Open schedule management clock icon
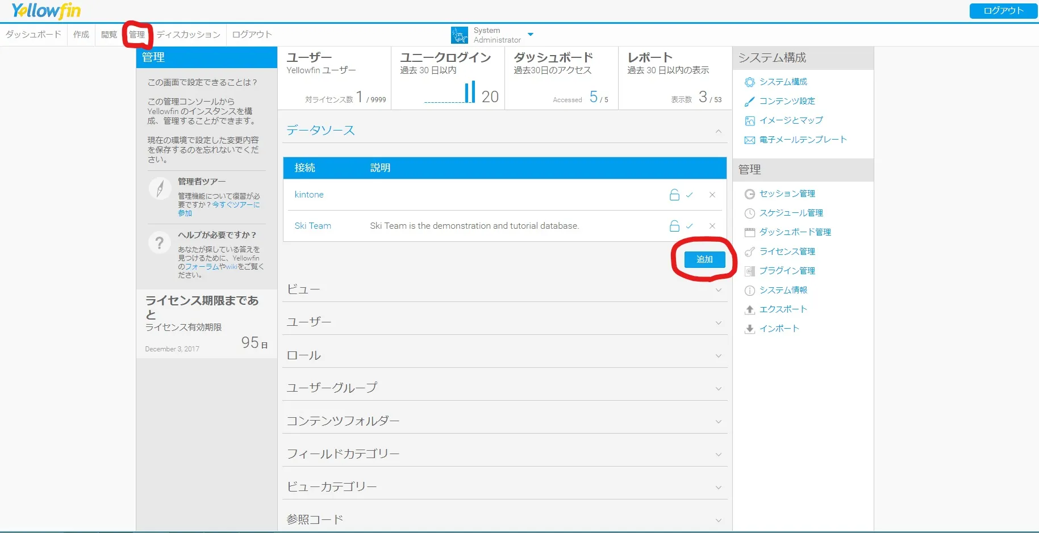Viewport: 1039px width, 533px height. point(750,213)
